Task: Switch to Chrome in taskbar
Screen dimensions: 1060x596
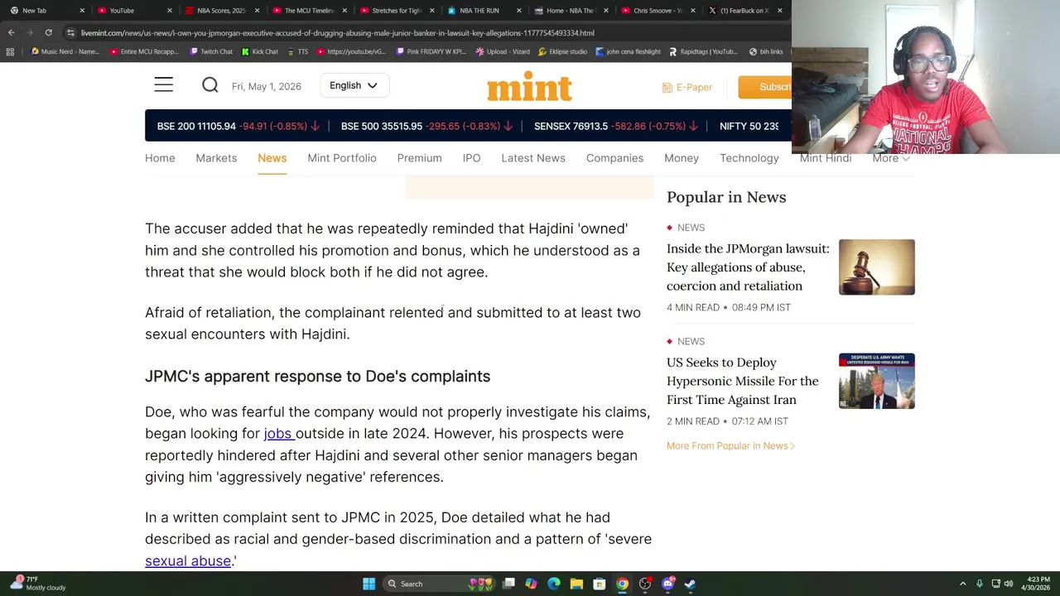Action: click(622, 584)
